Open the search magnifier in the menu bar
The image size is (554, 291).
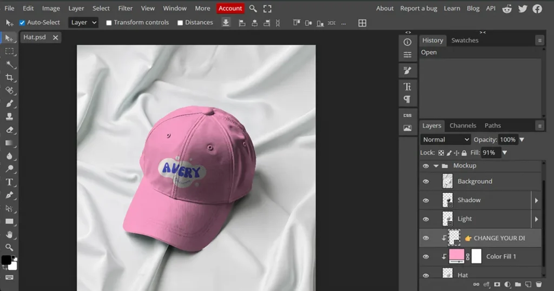coord(253,9)
